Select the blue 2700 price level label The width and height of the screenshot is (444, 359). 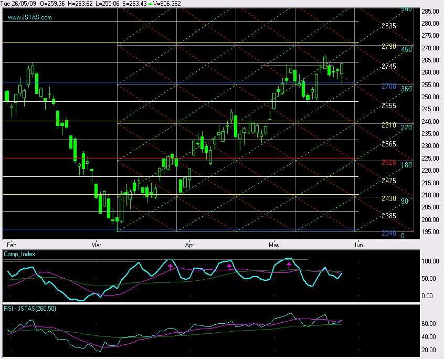(x=389, y=87)
